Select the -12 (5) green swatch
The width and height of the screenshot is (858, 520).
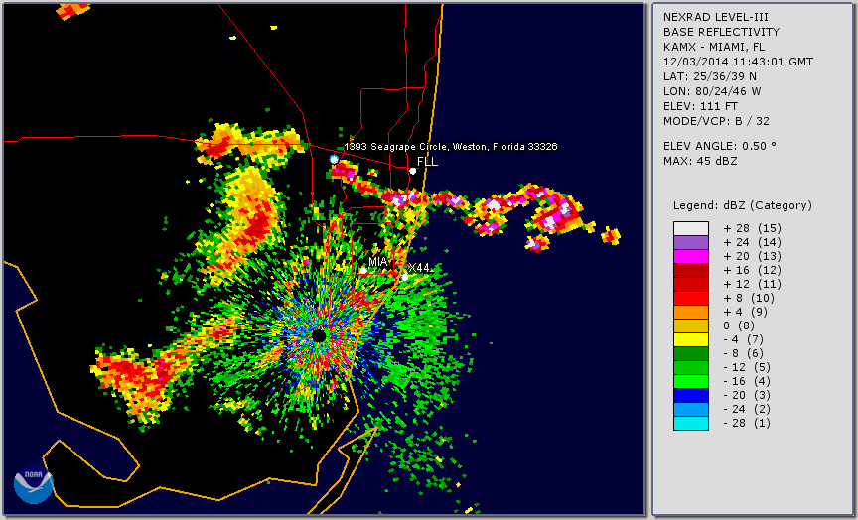(x=691, y=368)
